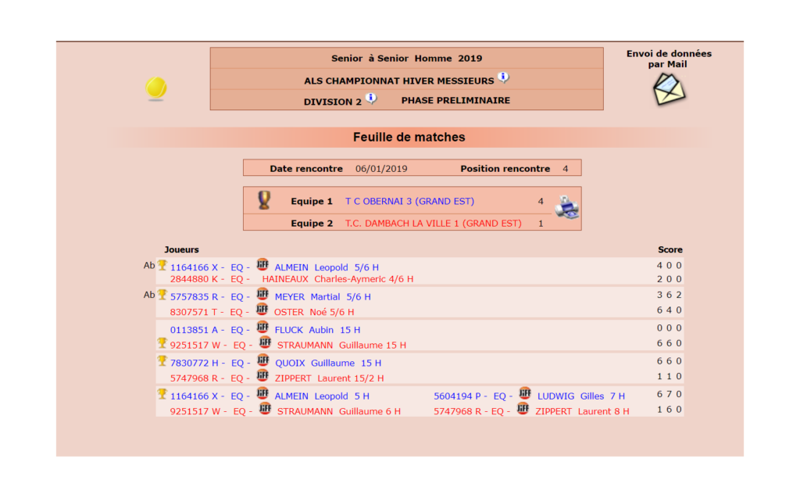
Task: Open player LUDWIG Gilles 7 H
Action: coord(581,396)
